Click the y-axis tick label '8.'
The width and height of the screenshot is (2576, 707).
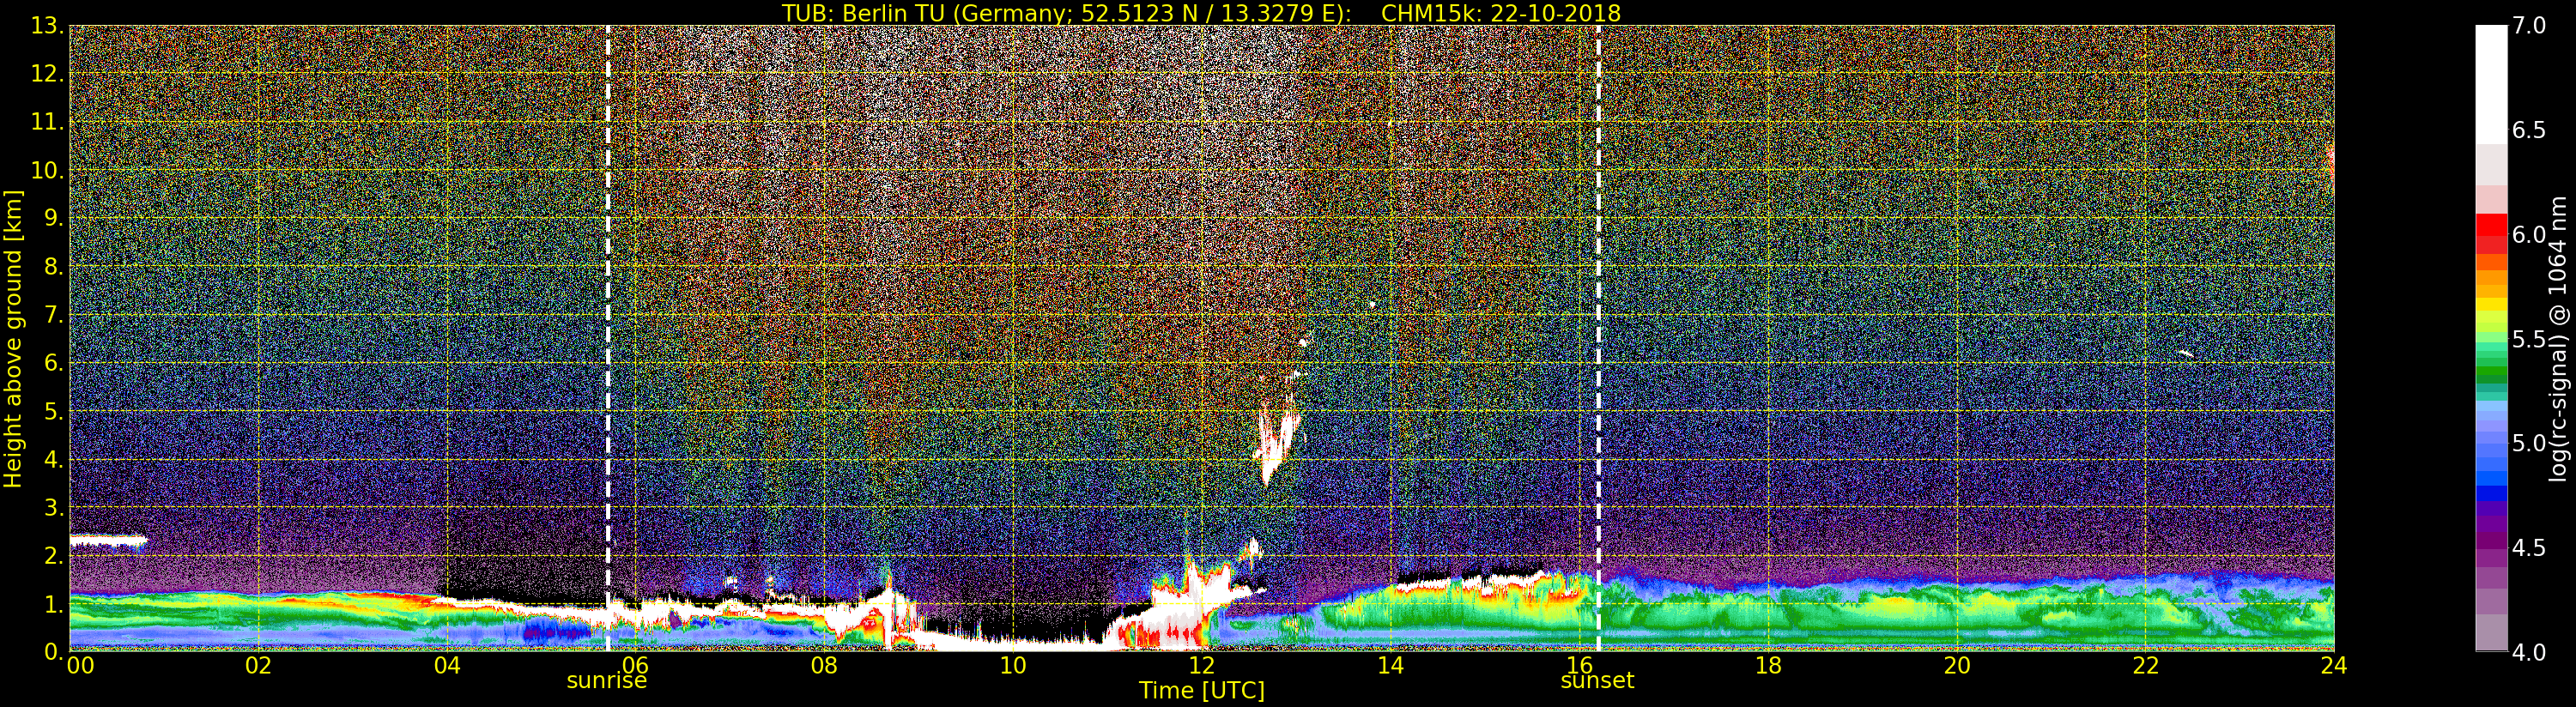54,267
